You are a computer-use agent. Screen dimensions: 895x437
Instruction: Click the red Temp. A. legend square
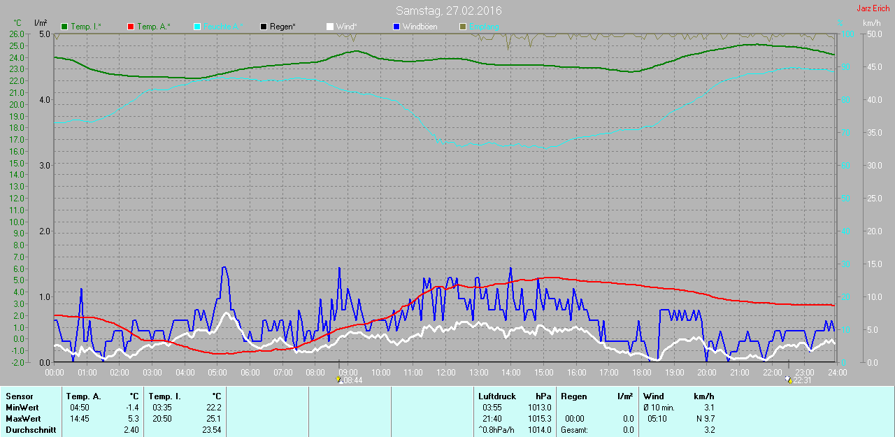[x=131, y=27]
